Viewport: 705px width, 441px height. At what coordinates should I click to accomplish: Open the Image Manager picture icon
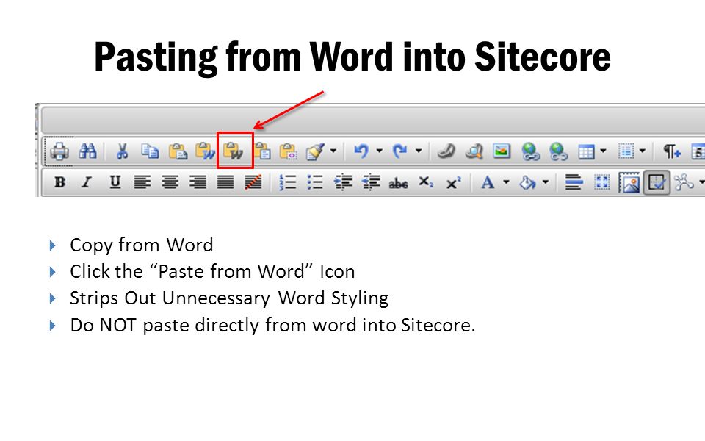click(502, 151)
